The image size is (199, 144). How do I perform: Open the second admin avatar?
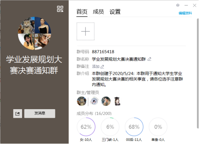pos(94,101)
